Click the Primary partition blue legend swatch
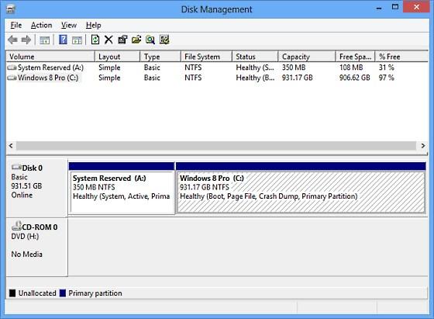The height and width of the screenshot is (319, 434). [63, 293]
